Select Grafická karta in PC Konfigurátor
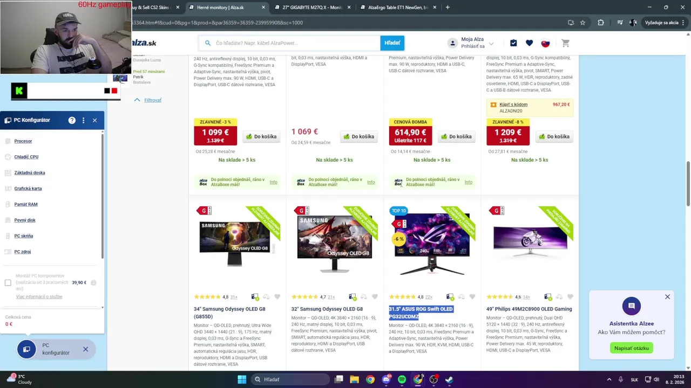The image size is (691, 388). click(x=28, y=189)
